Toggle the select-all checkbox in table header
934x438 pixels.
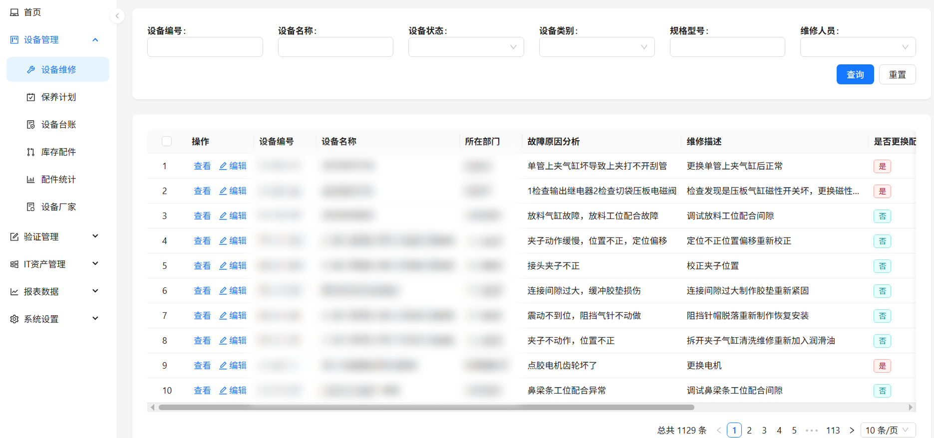(167, 141)
